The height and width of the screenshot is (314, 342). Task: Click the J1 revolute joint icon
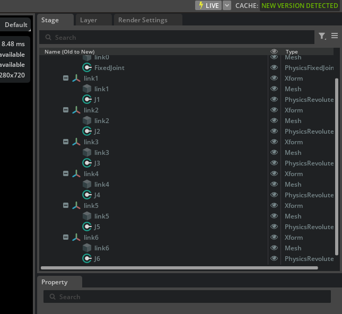click(87, 99)
